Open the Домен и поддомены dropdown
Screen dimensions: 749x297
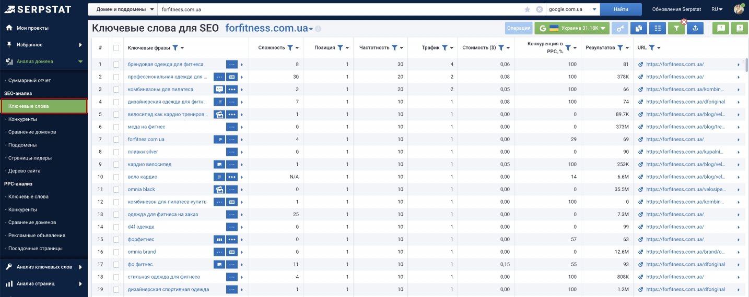[x=123, y=9]
